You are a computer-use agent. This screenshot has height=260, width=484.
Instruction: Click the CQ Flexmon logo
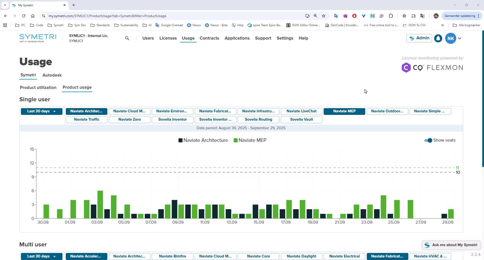tap(432, 68)
